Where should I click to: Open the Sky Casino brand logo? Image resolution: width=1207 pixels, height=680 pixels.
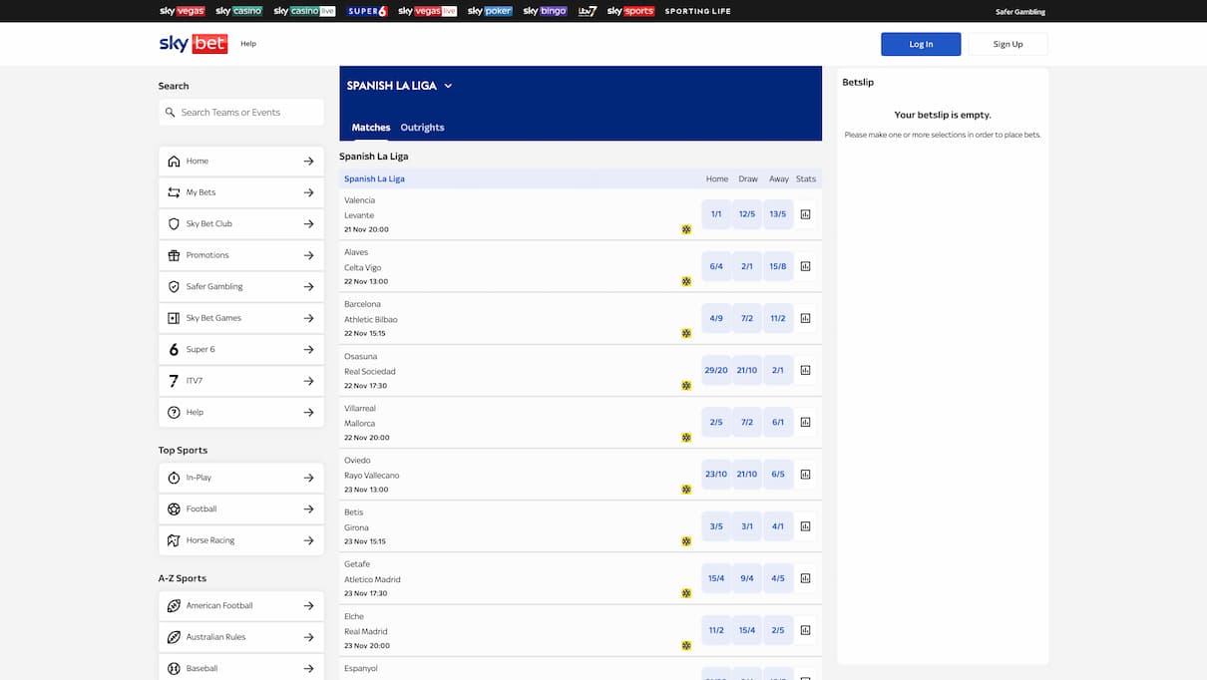click(239, 11)
